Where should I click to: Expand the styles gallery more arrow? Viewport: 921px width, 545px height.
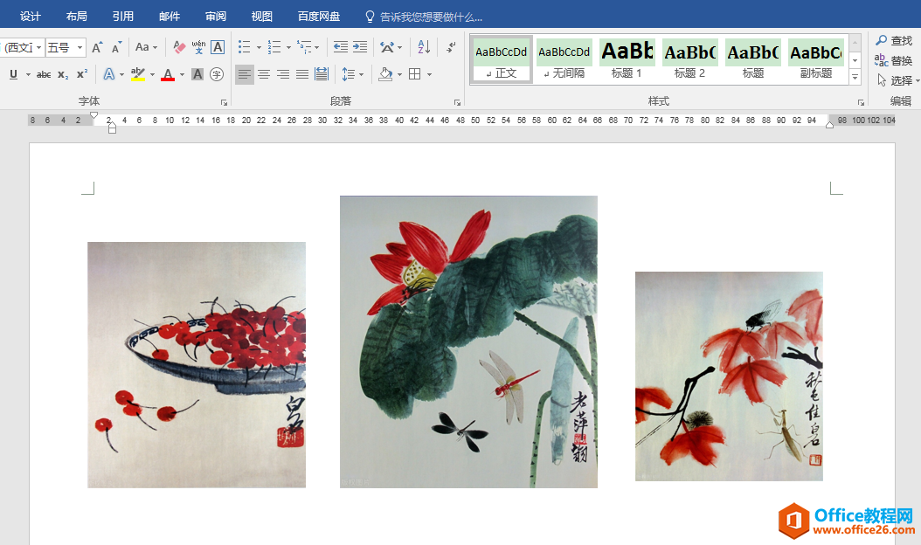(855, 76)
